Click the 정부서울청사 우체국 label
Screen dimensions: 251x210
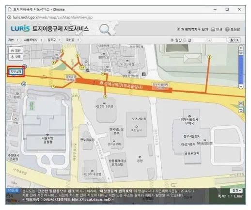pos(189,121)
